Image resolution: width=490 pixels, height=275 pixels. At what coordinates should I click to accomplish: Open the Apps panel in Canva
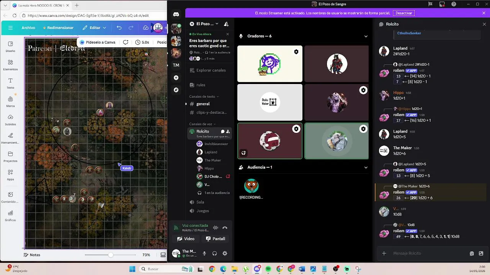coord(10,175)
